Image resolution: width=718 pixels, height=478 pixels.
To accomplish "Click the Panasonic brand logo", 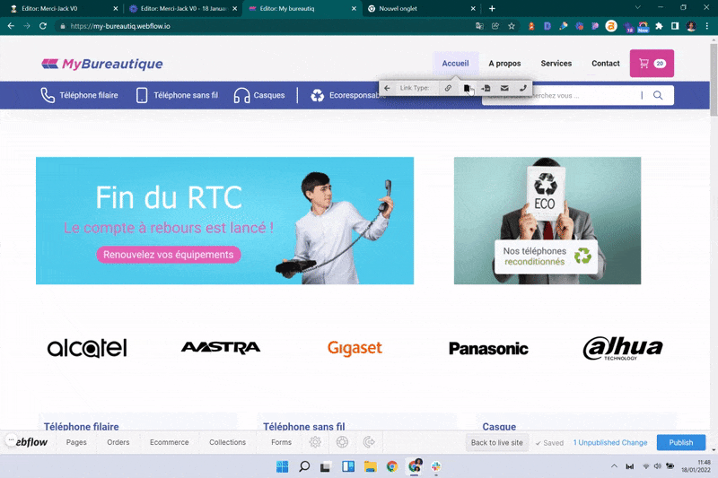I will tap(488, 349).
